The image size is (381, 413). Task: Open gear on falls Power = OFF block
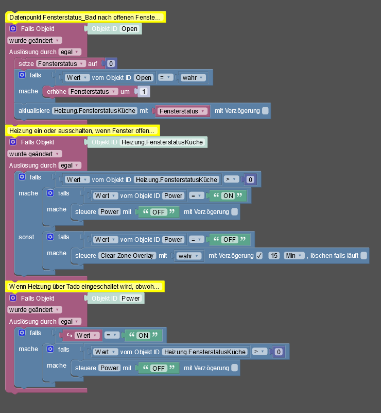pos(50,237)
